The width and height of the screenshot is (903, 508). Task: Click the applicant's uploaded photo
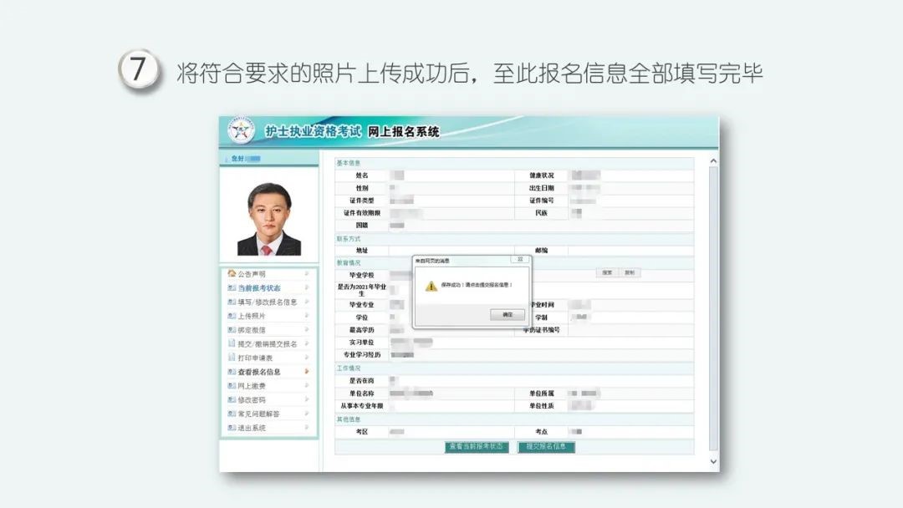point(269,219)
